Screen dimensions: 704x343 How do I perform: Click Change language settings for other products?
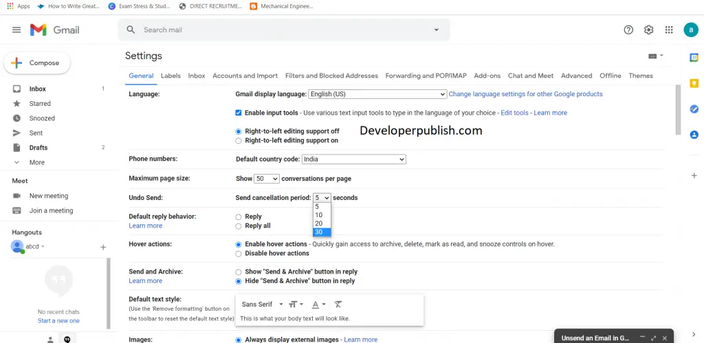pyautogui.click(x=525, y=94)
